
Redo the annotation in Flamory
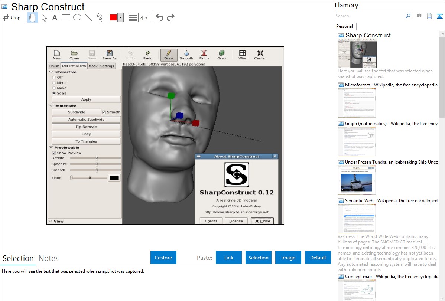[170, 17]
